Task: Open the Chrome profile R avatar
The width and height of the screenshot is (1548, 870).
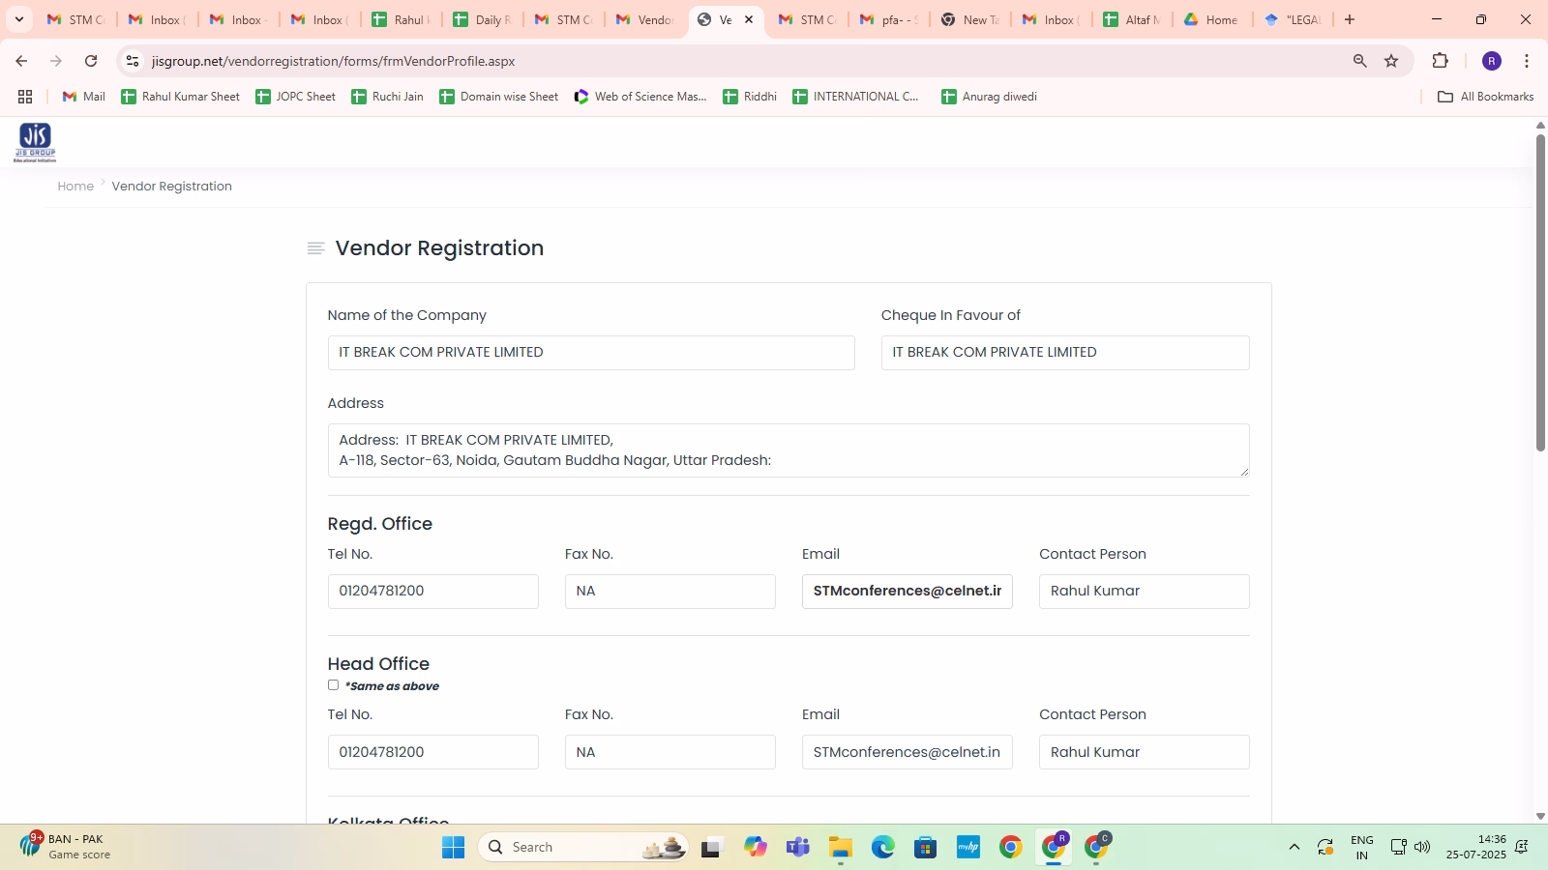Action: click(x=1492, y=61)
